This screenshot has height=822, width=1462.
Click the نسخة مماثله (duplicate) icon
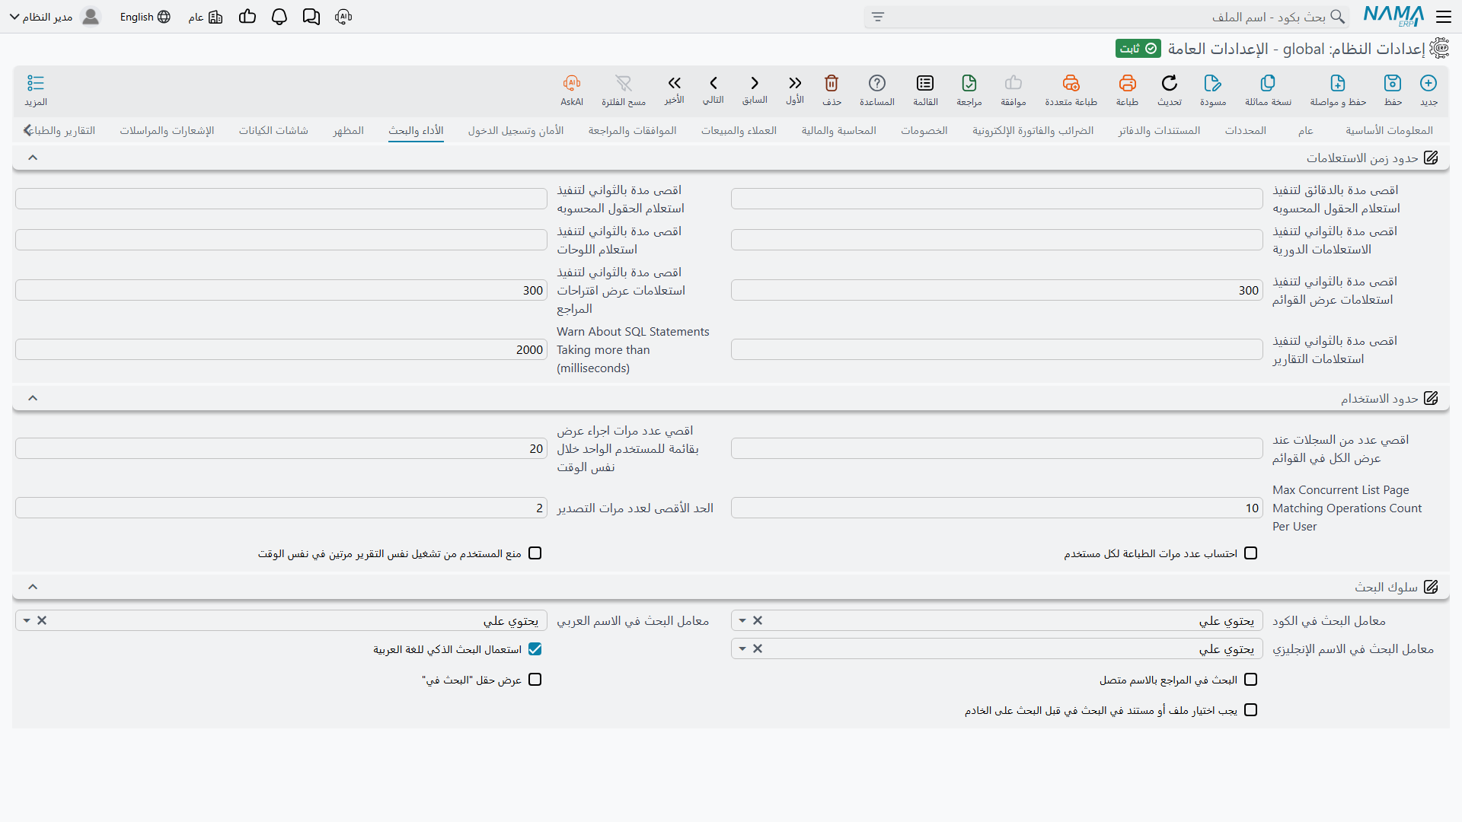pos(1268,83)
